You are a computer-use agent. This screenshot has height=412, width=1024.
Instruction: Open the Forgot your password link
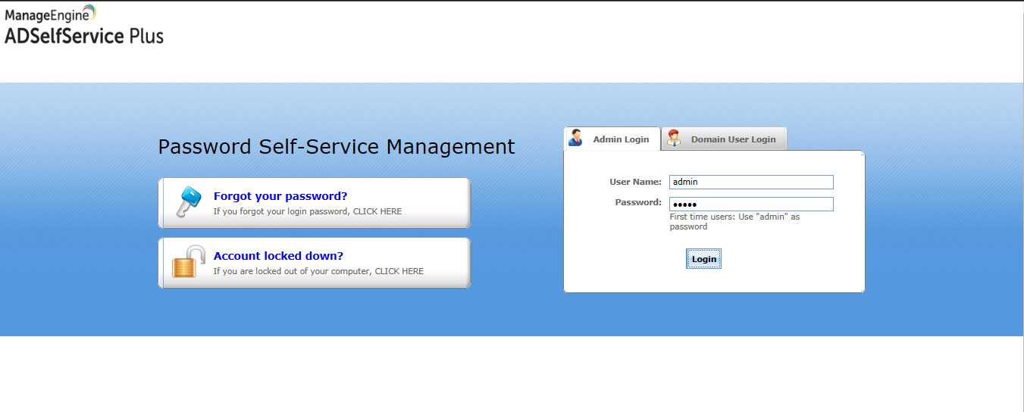tap(280, 196)
